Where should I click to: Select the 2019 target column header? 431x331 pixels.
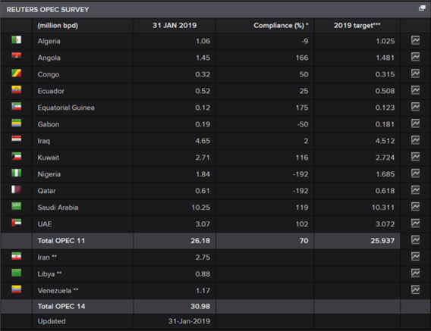click(357, 26)
